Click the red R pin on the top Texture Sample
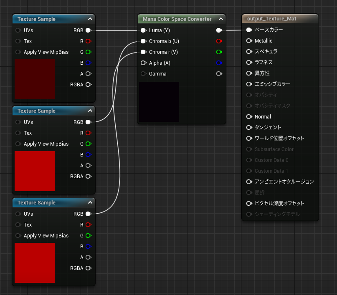This screenshot has width=337, height=295. click(89, 41)
